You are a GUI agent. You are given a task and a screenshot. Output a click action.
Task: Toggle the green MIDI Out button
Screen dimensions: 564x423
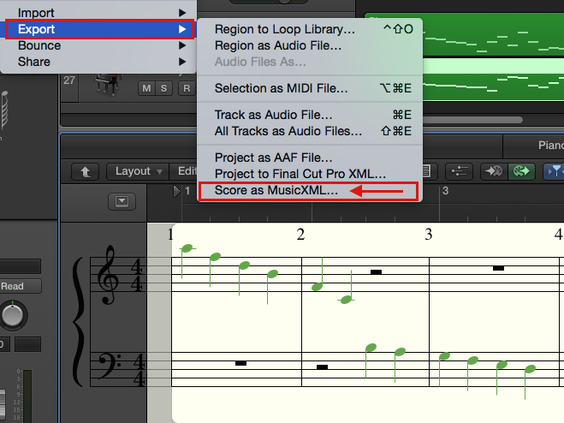pyautogui.click(x=521, y=171)
